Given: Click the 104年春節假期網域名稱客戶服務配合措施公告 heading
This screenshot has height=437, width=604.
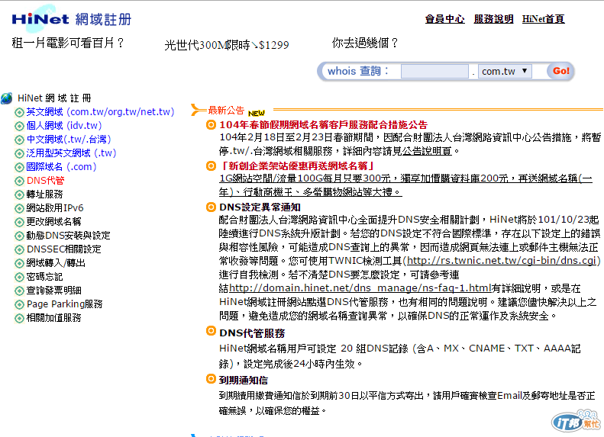Looking at the screenshot, I should click(x=323, y=125).
